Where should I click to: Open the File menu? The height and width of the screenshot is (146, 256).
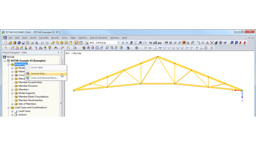coord(10,38)
